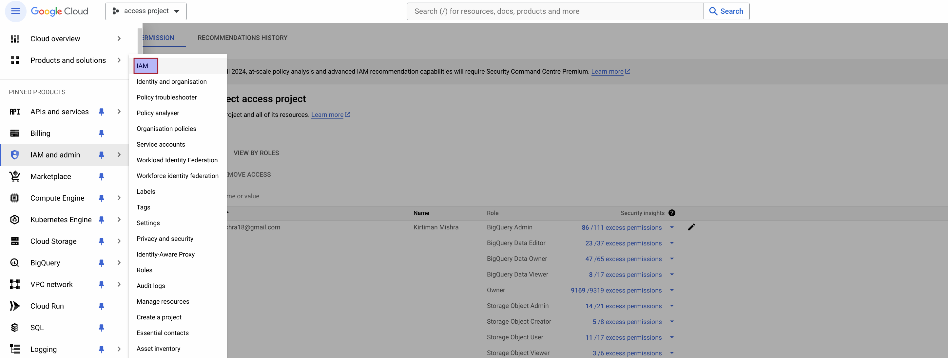Select Workload Identity Federation item
Image resolution: width=948 pixels, height=358 pixels.
coord(177,160)
